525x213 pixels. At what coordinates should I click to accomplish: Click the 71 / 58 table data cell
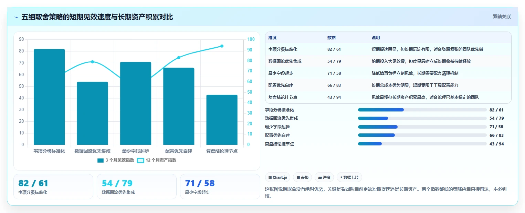tap(334, 73)
